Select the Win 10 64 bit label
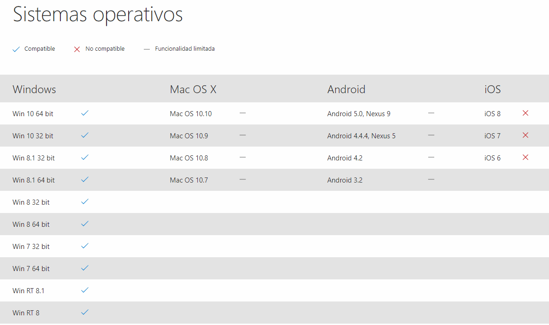This screenshot has width=549, height=325. [x=33, y=114]
